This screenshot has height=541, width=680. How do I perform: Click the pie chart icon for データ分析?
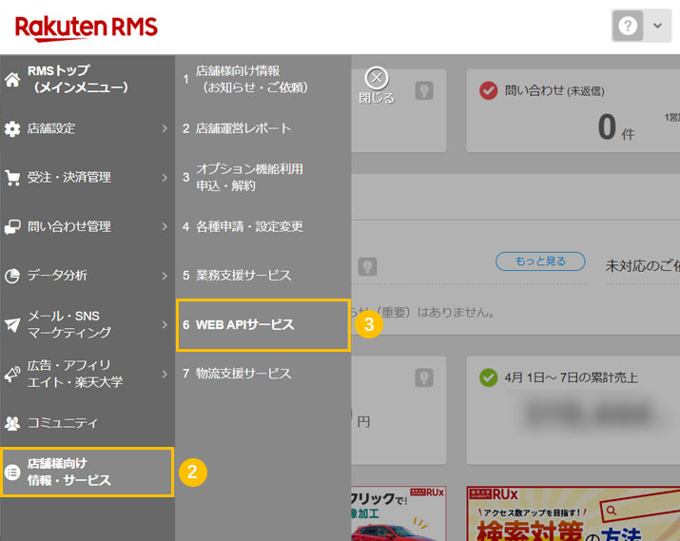[12, 276]
